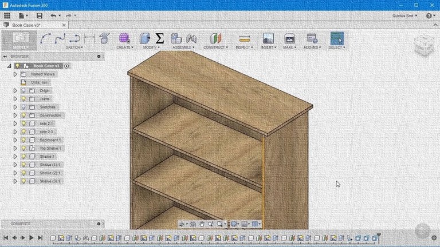Click the Play button in the timeline
The image size is (440, 247).
click(x=31, y=238)
